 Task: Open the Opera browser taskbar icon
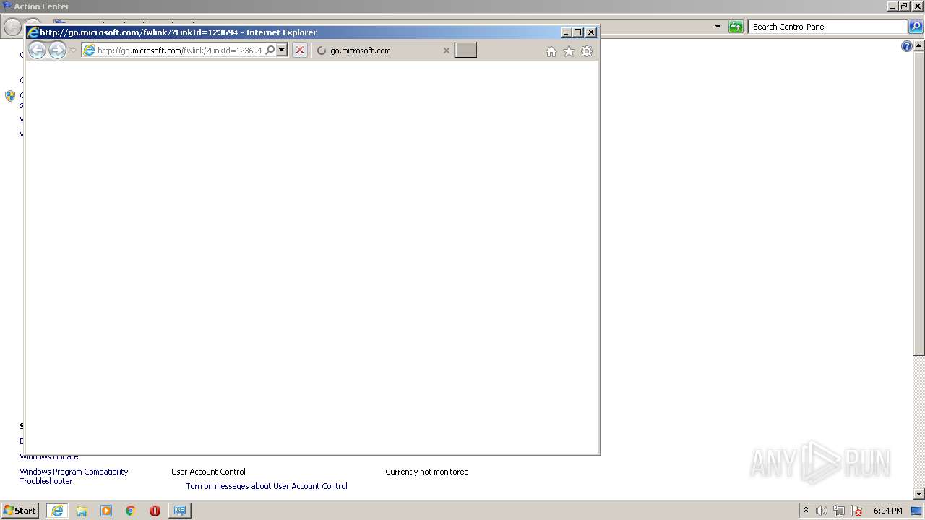(155, 511)
